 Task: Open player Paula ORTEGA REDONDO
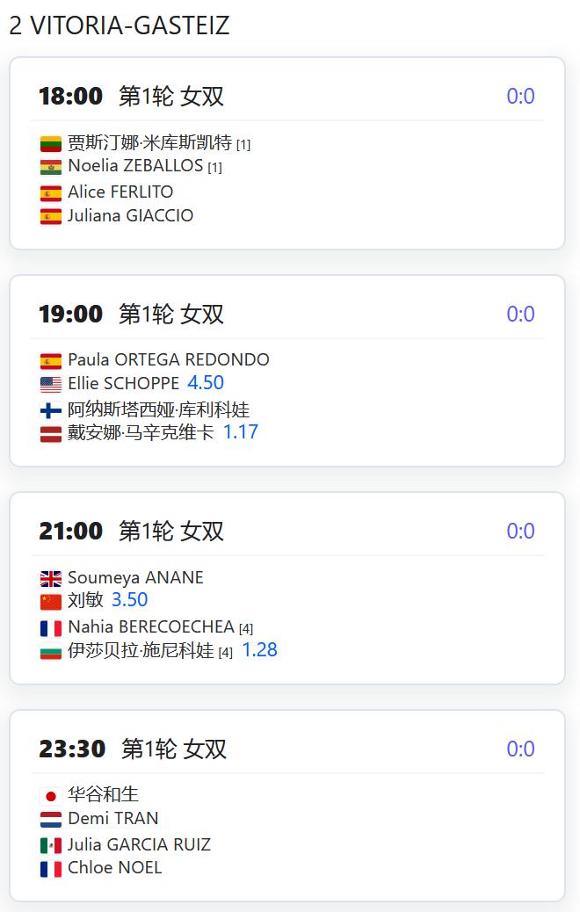click(x=169, y=359)
